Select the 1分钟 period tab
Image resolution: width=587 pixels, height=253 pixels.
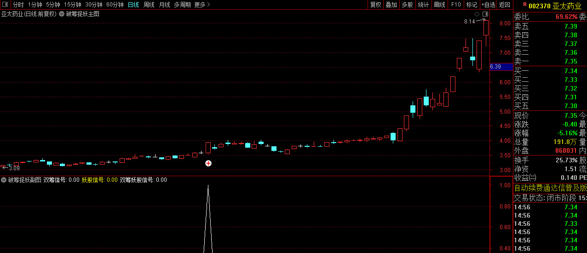coord(35,5)
